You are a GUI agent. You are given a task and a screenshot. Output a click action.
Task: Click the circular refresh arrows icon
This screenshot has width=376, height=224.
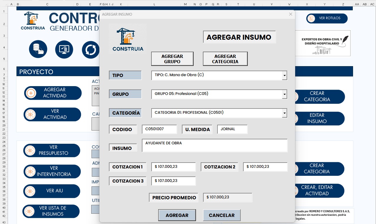coord(91,50)
